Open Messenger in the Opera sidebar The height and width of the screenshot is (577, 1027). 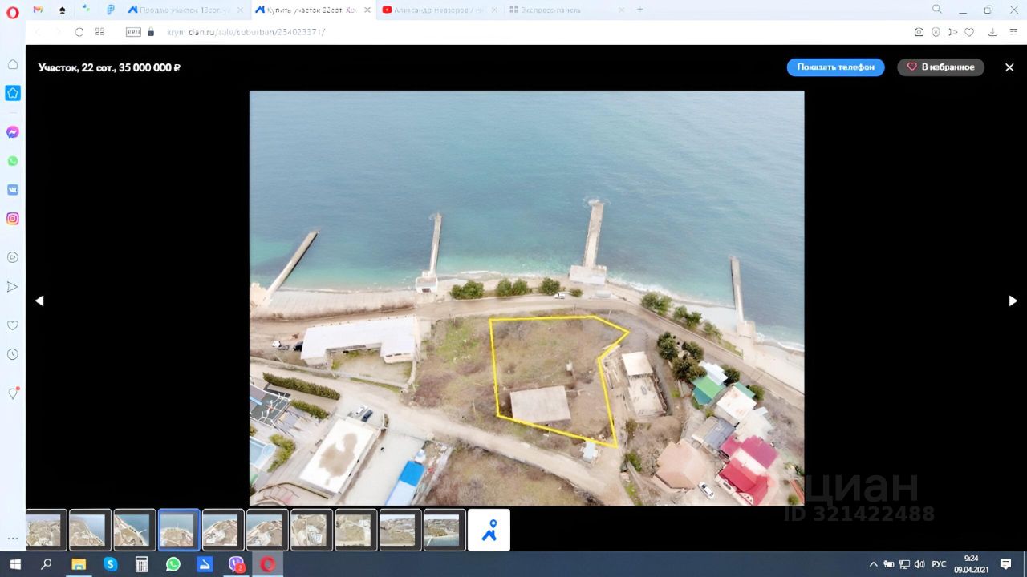pos(13,132)
